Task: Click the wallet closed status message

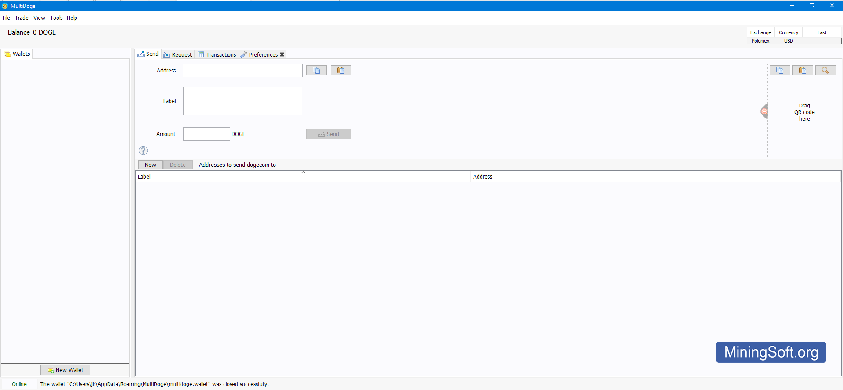Action: point(155,384)
